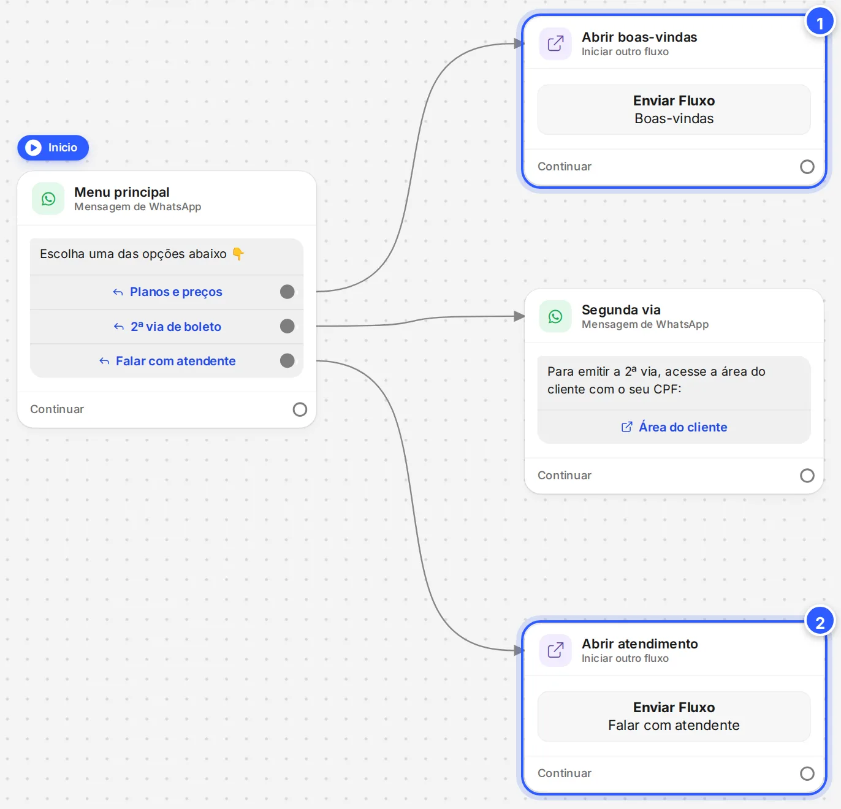
Task: Select the Segunda via node title
Action: 621,310
